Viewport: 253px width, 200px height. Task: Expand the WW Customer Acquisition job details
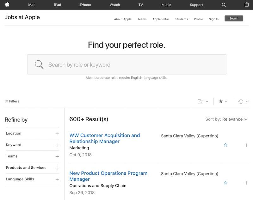point(246,145)
